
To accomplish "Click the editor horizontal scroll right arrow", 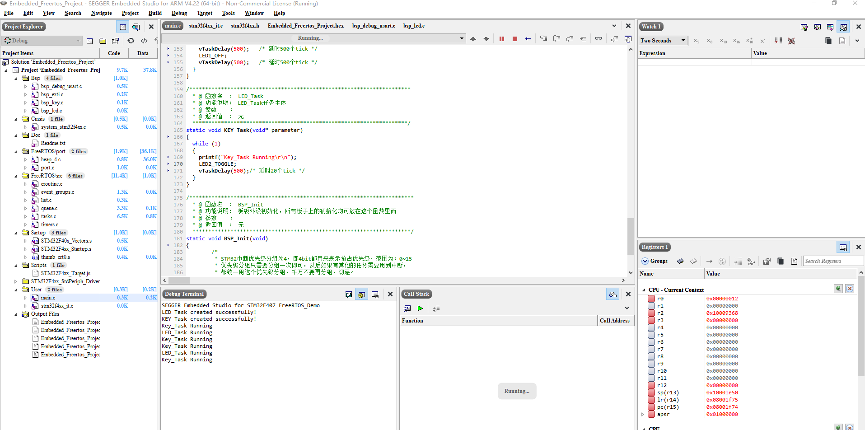I will click(623, 280).
